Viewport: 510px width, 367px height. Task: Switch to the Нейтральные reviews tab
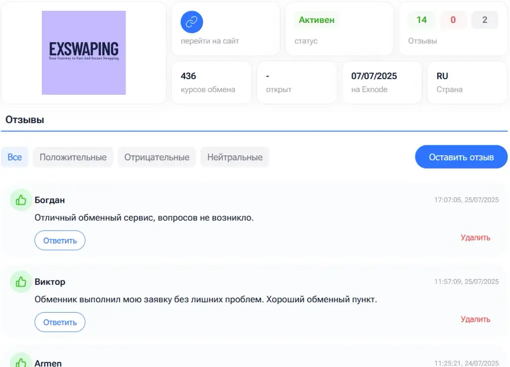[x=235, y=157]
